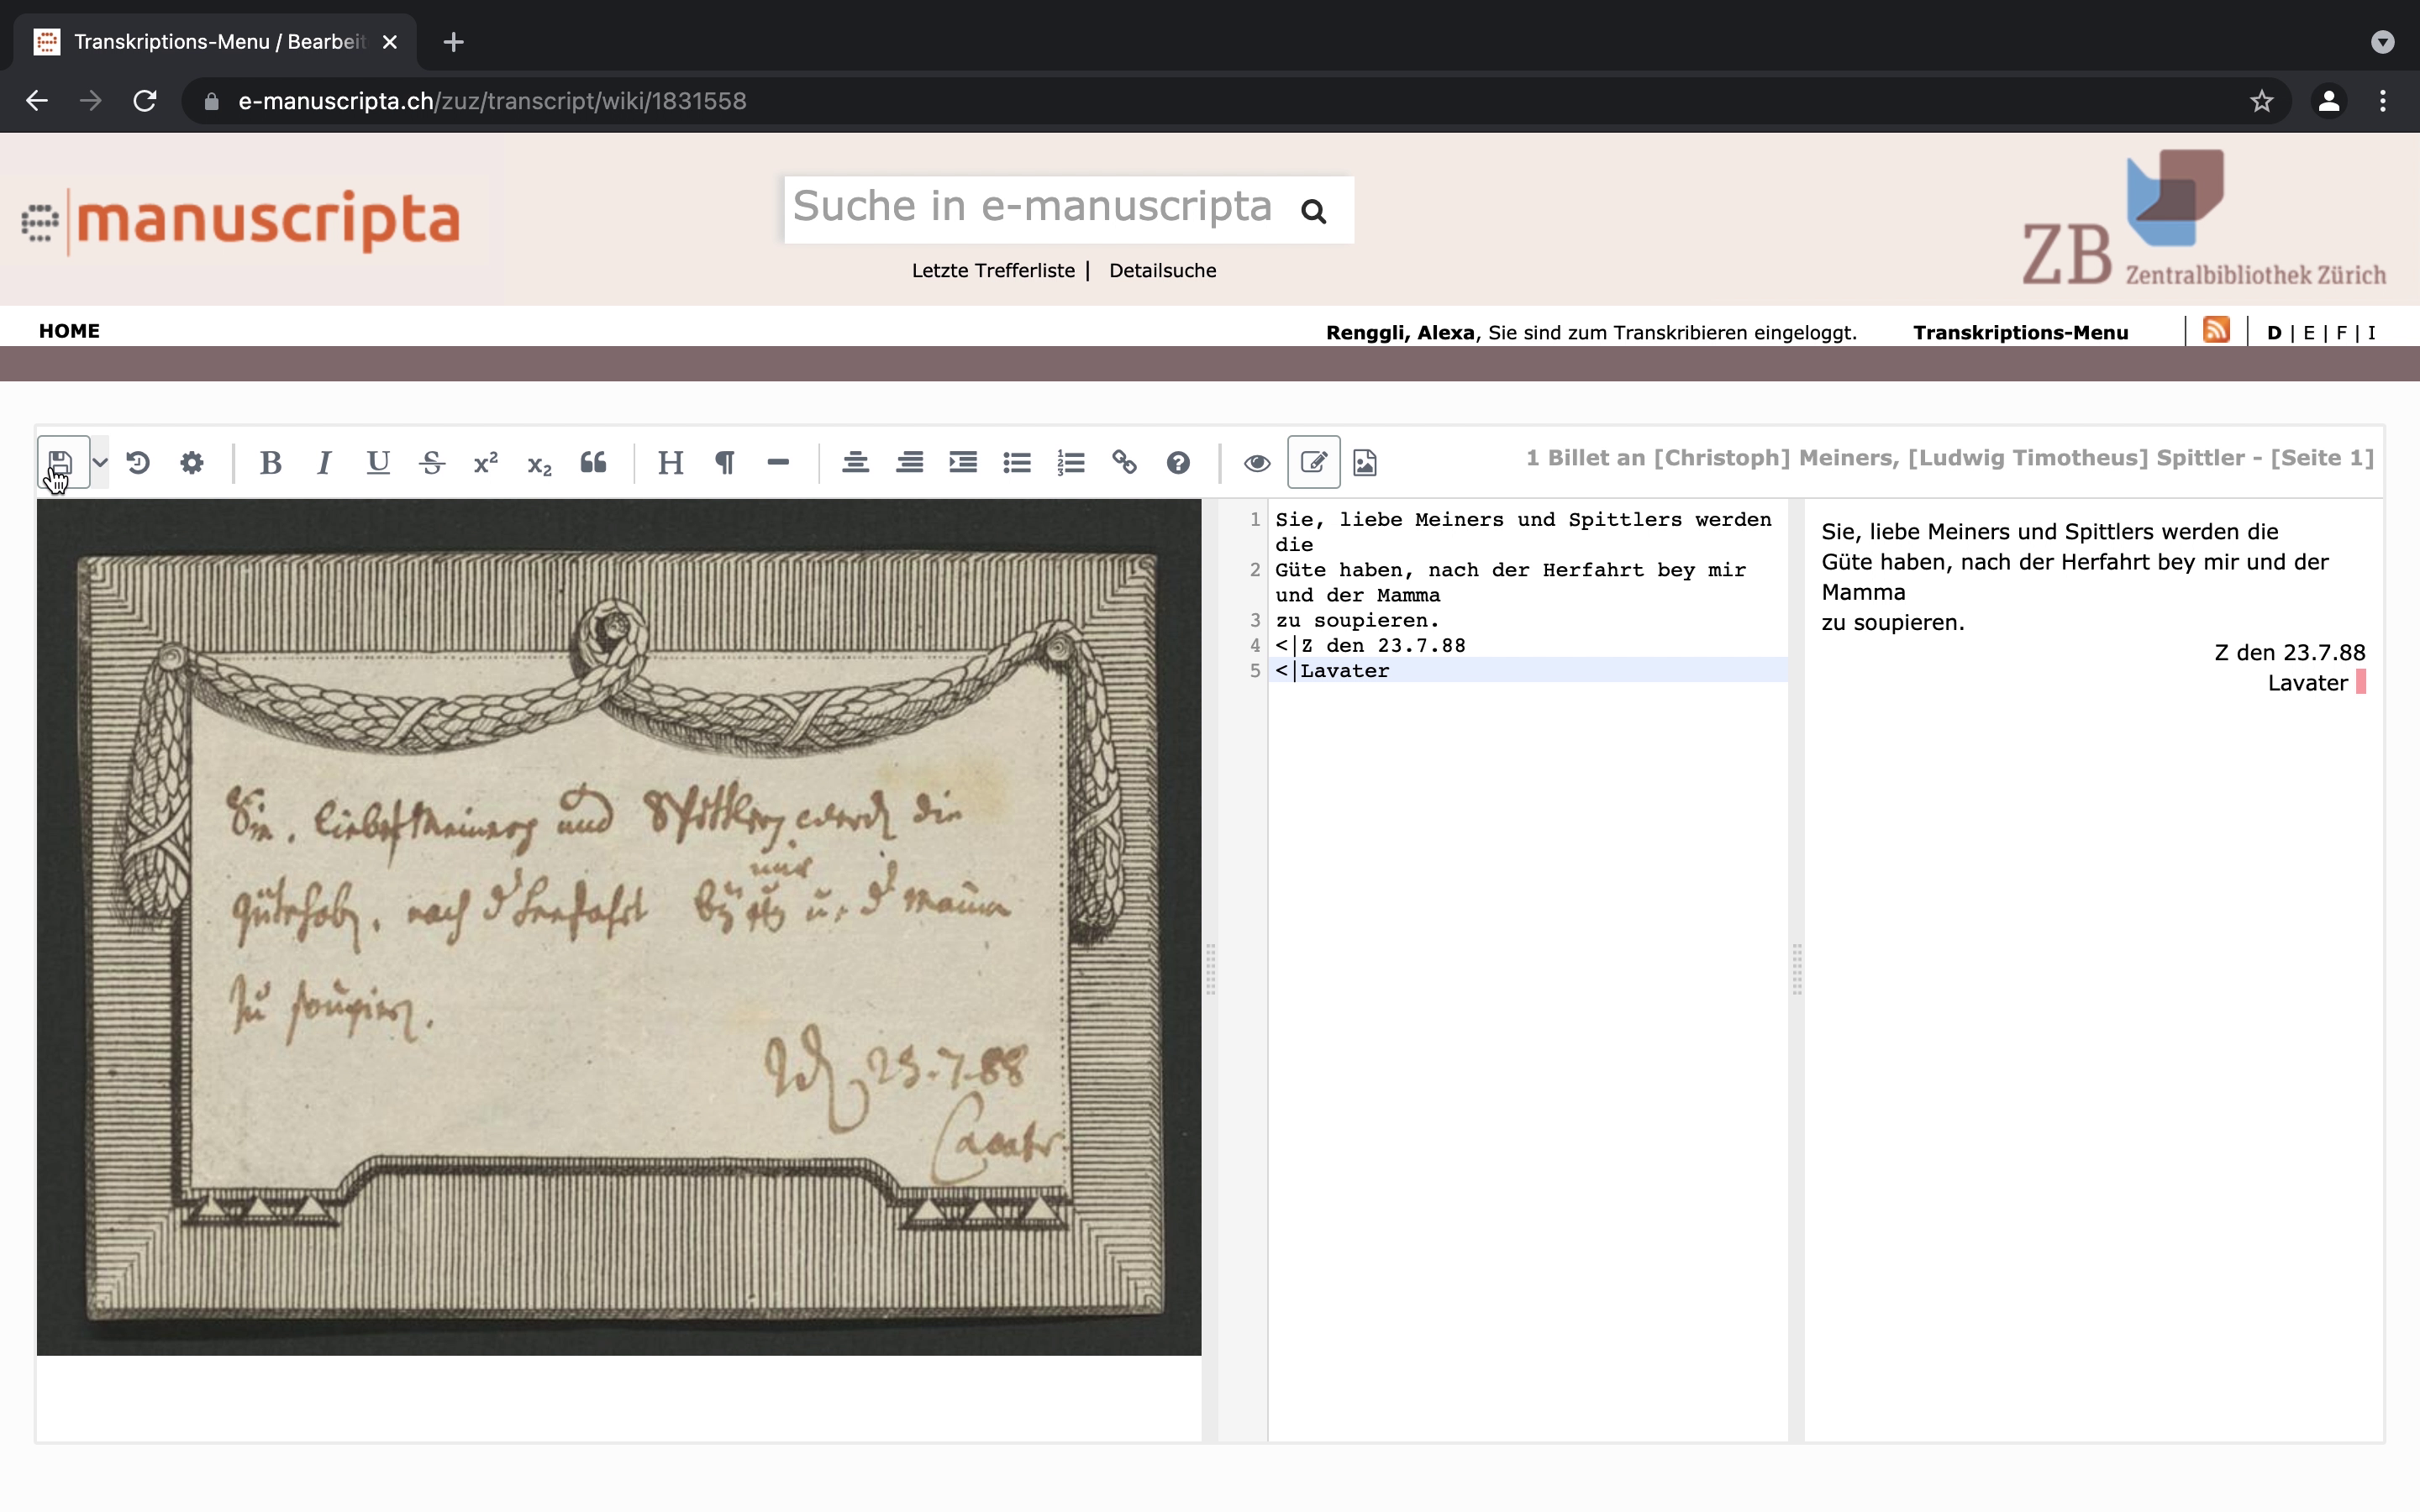The width and height of the screenshot is (2420, 1512).
Task: Insert horizontal rule line
Action: coord(778,462)
